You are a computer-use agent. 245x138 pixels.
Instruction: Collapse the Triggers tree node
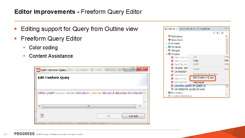pyautogui.click(x=167, y=54)
